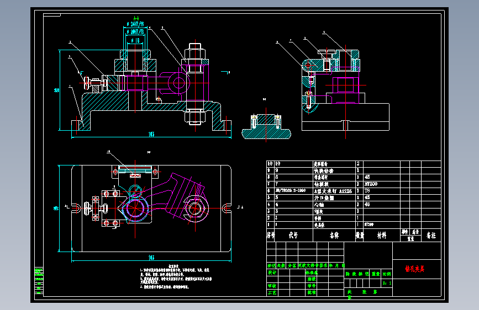Select the green 设计 label in title block
The height and width of the screenshot is (310, 479).
pyautogui.click(x=272, y=272)
